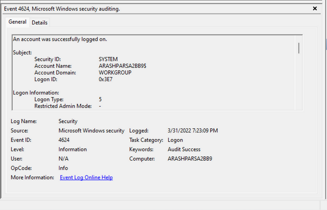
Task: Switch to the Details tab
Action: (40, 22)
